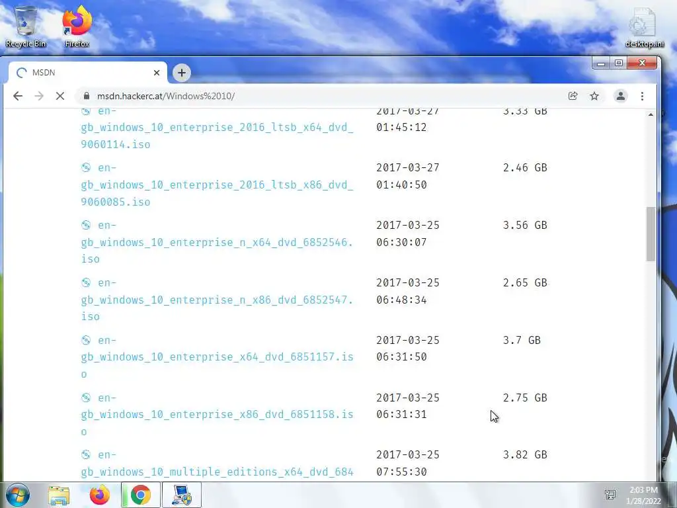Click the 3.82 GB size value
Image resolution: width=677 pixels, height=508 pixels.
[x=525, y=455]
